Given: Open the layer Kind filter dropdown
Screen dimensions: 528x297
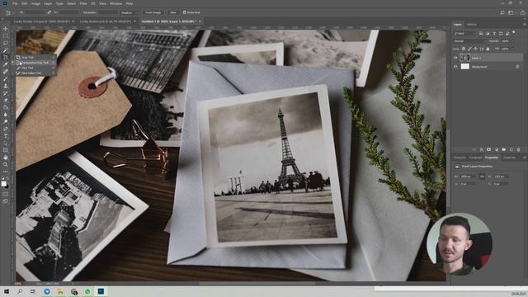Looking at the screenshot, I should click(x=465, y=33).
